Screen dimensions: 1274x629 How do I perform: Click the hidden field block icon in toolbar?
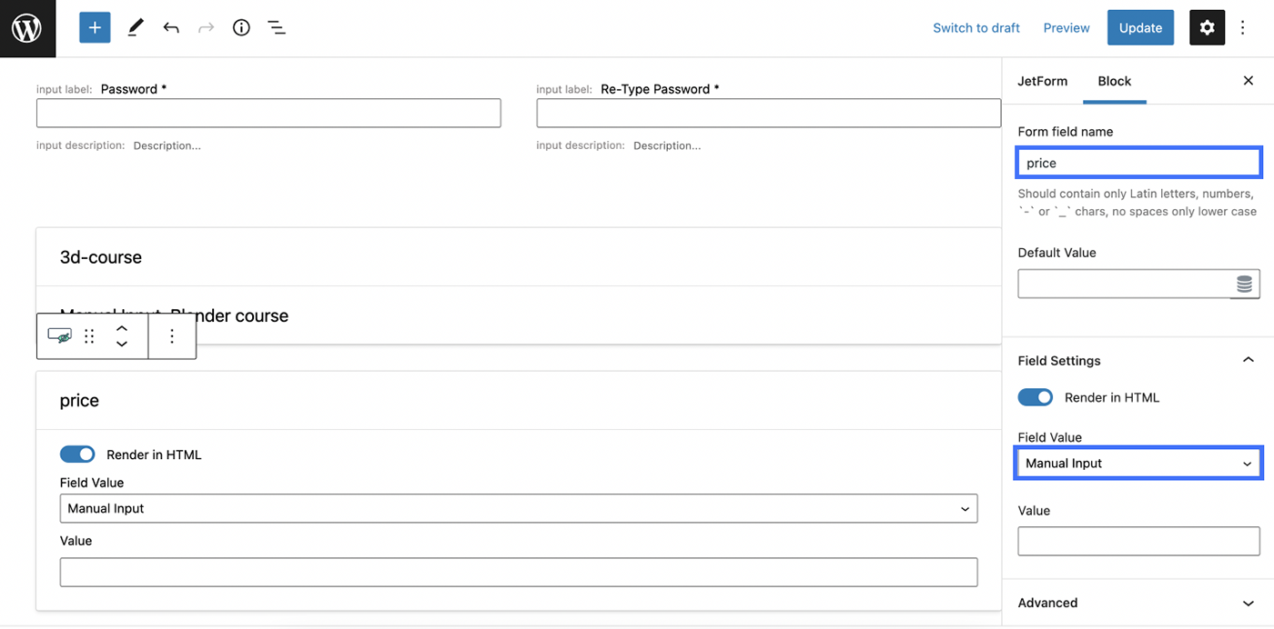tap(59, 335)
